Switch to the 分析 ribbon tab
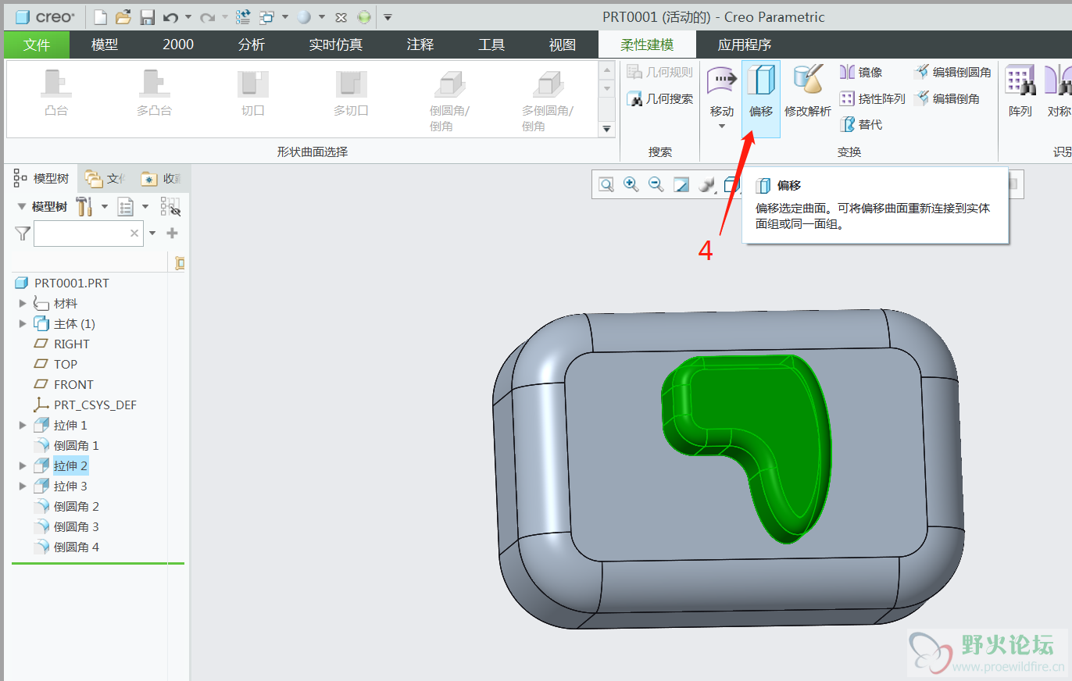The height and width of the screenshot is (681, 1072). click(x=252, y=45)
